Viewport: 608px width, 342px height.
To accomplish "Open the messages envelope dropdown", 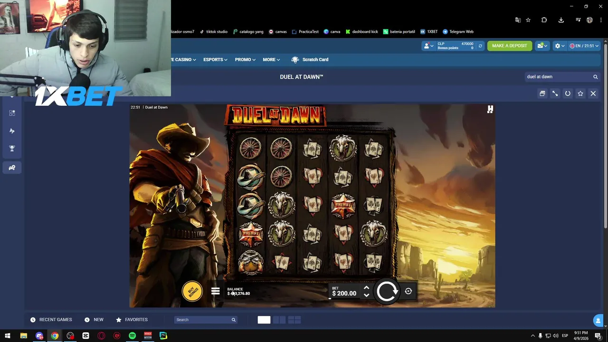I will (x=542, y=46).
